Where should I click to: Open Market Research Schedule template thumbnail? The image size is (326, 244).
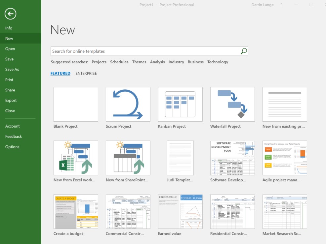pyautogui.click(x=285, y=211)
